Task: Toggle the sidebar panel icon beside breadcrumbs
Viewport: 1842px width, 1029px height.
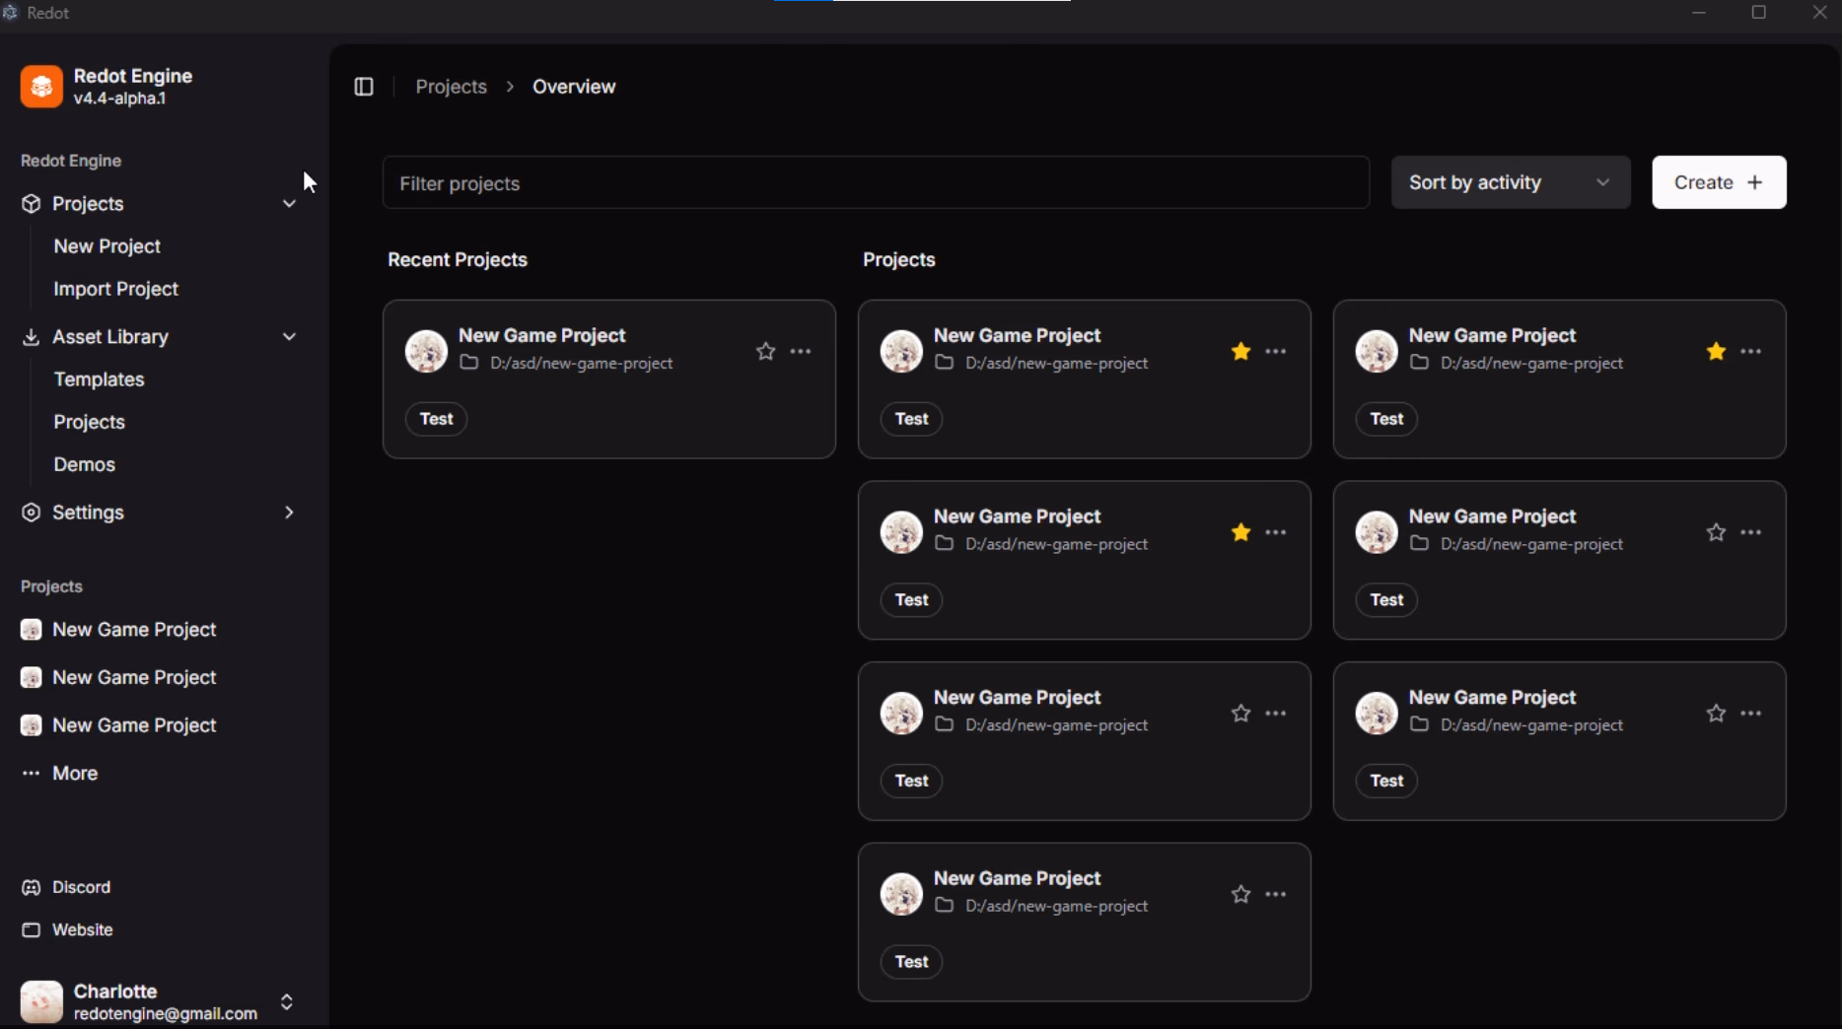Action: [364, 87]
